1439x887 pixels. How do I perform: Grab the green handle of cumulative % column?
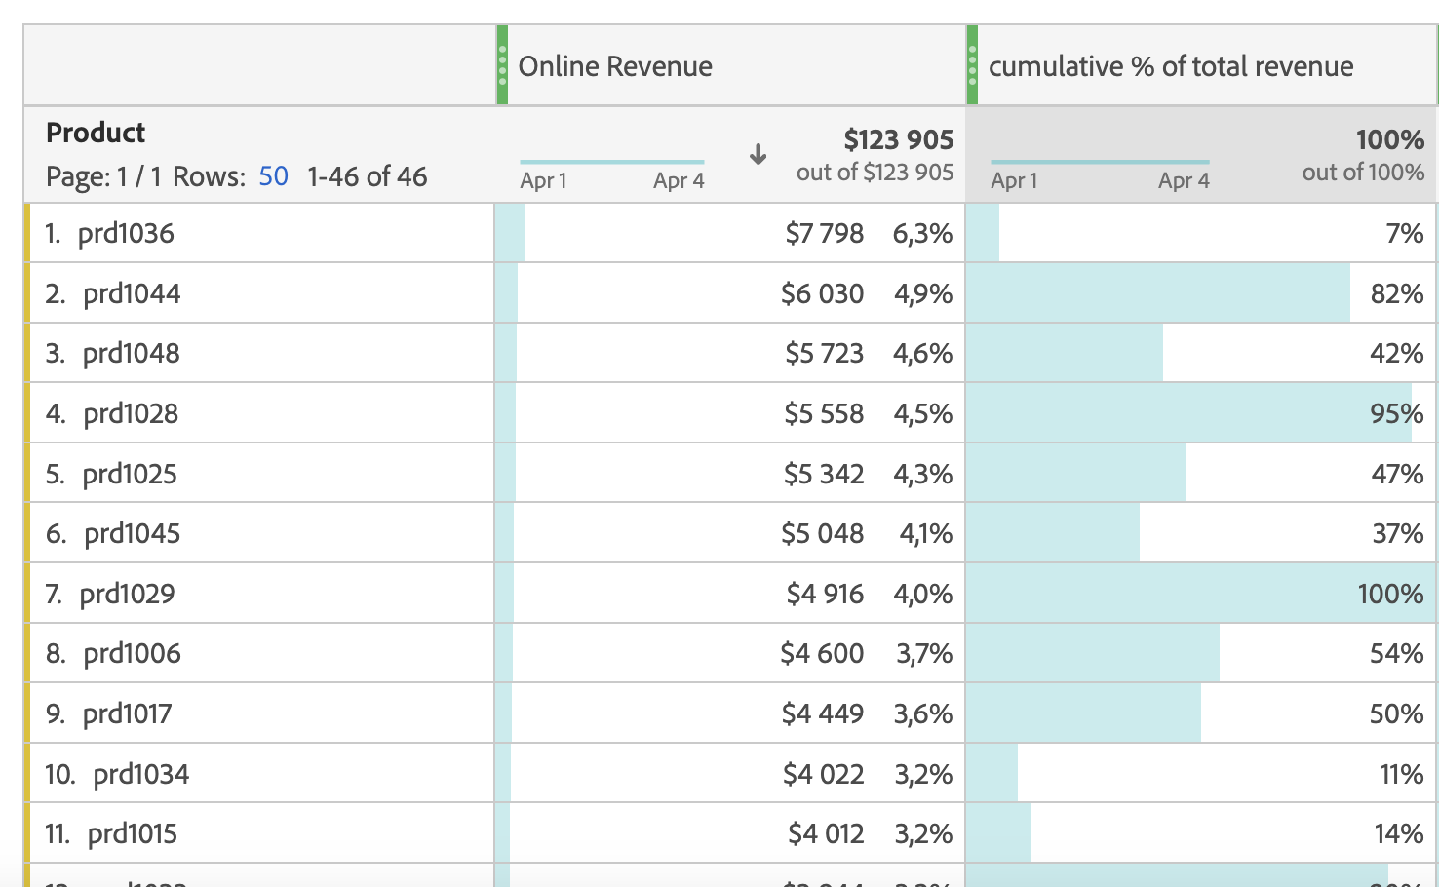(x=972, y=65)
